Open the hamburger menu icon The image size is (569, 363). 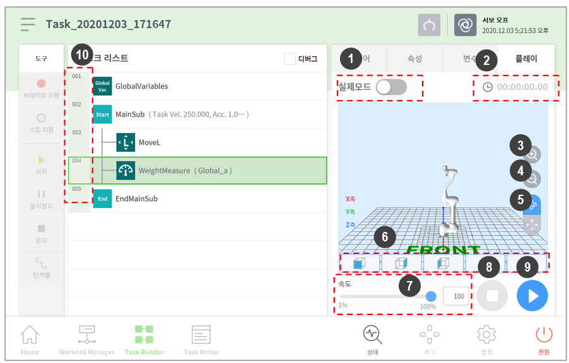[28, 25]
